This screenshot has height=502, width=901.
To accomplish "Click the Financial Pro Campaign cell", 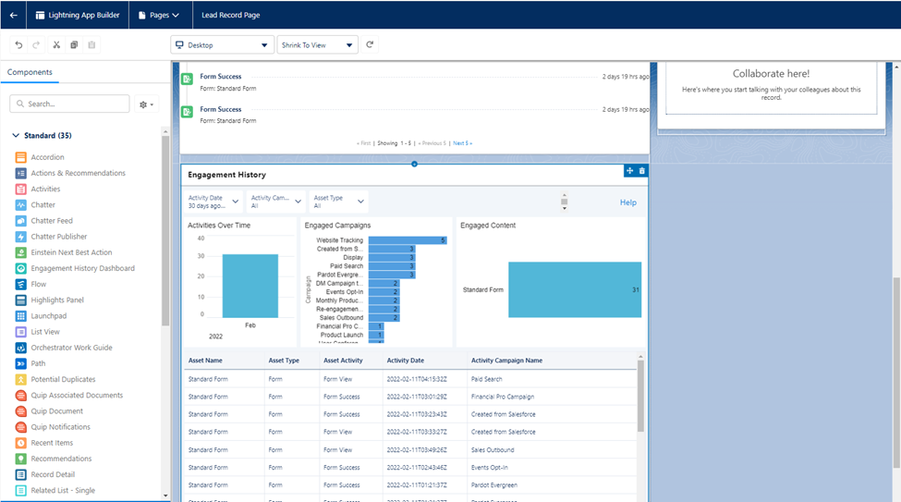I will (x=503, y=397).
